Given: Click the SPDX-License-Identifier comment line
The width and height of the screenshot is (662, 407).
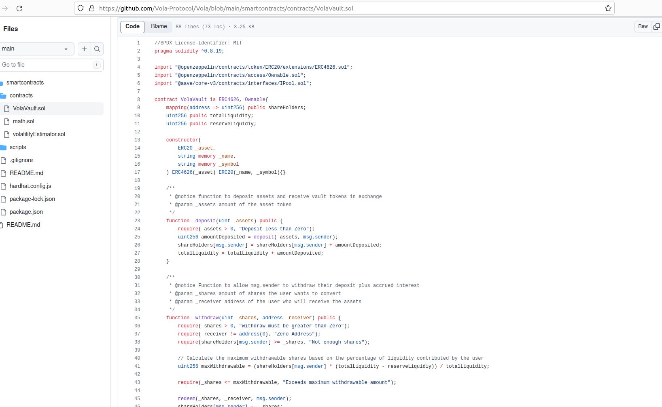Looking at the screenshot, I should [198, 43].
